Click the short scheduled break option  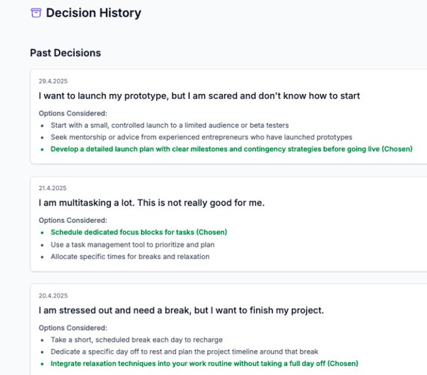click(x=137, y=339)
